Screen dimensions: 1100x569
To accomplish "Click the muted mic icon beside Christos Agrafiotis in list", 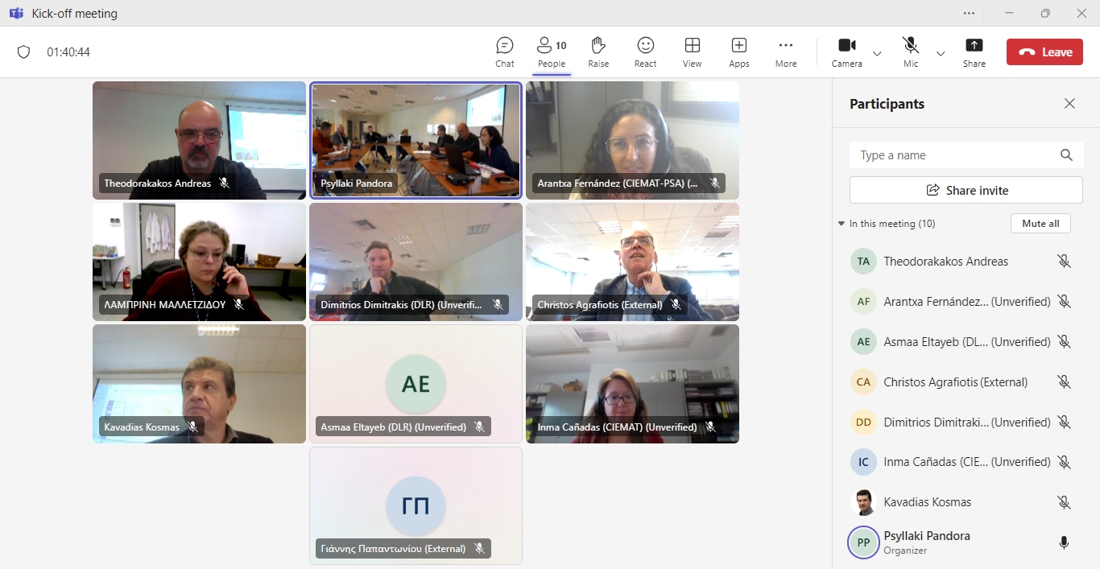I will coord(1064,382).
